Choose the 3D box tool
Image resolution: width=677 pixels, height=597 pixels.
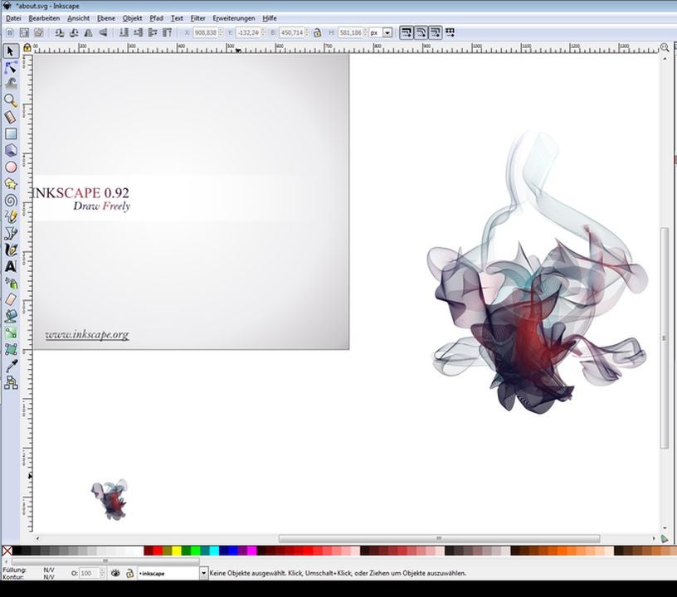[11, 150]
